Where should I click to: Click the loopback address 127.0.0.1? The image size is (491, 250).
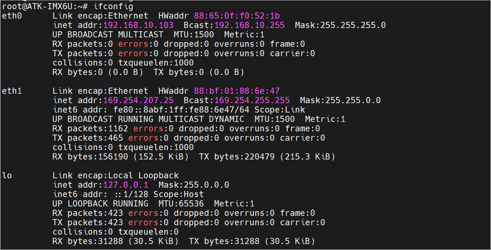(x=125, y=185)
